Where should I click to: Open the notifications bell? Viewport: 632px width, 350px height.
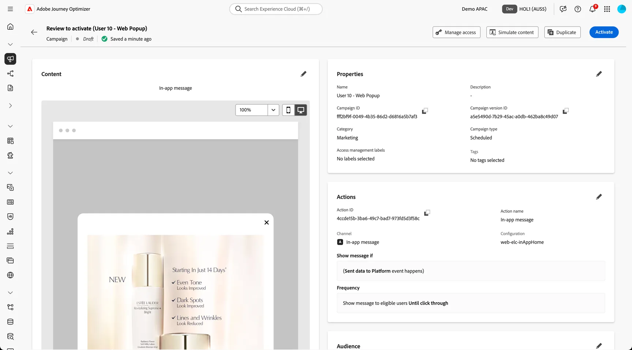(592, 9)
